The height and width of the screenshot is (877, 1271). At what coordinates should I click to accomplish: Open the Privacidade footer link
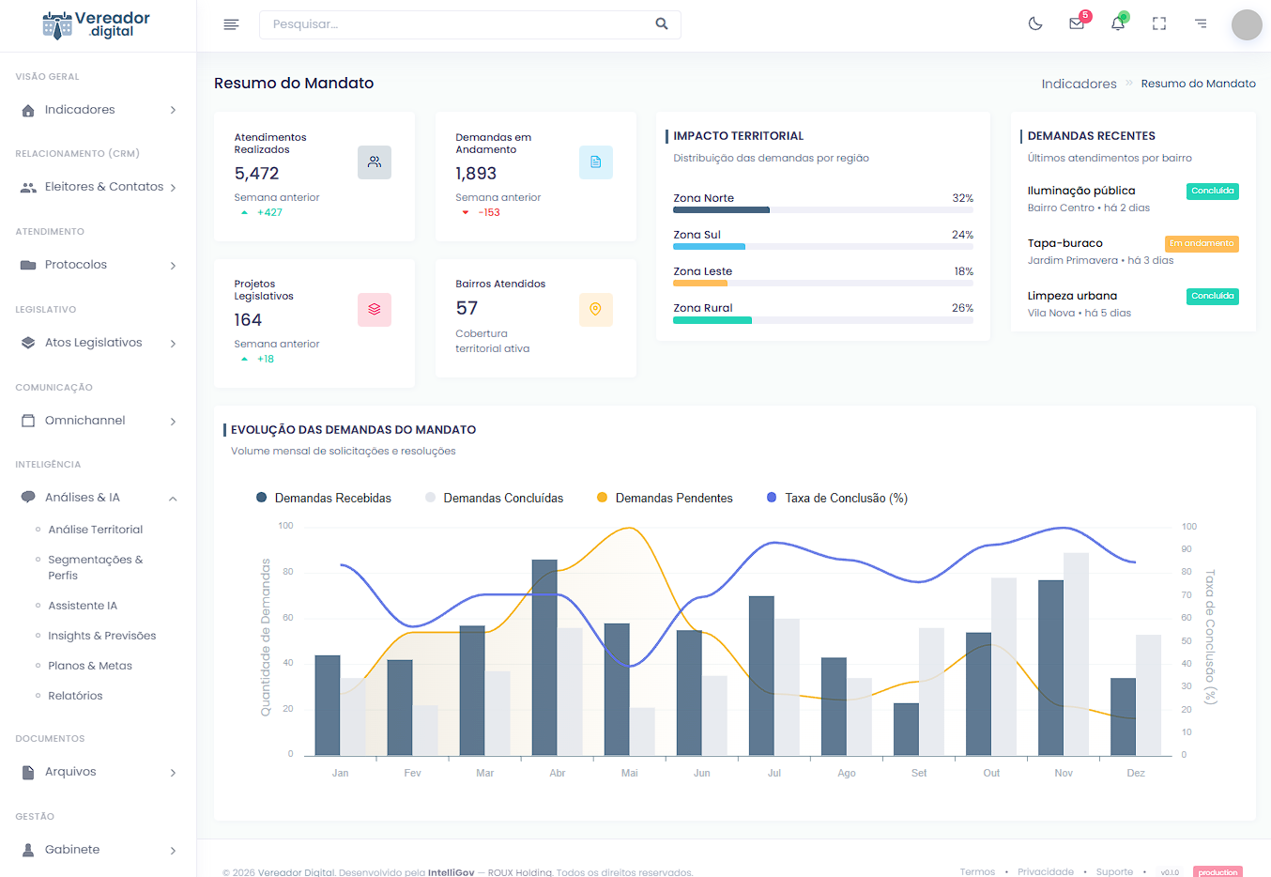click(1045, 871)
